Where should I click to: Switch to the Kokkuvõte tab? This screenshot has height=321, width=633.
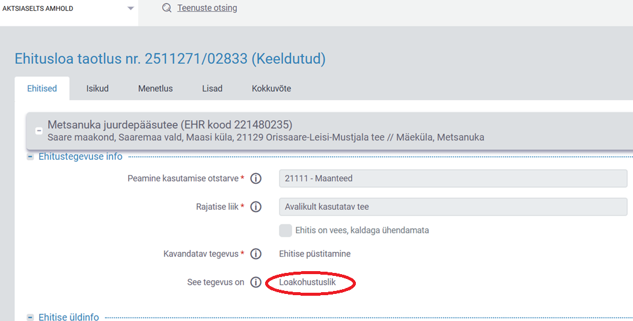point(271,88)
